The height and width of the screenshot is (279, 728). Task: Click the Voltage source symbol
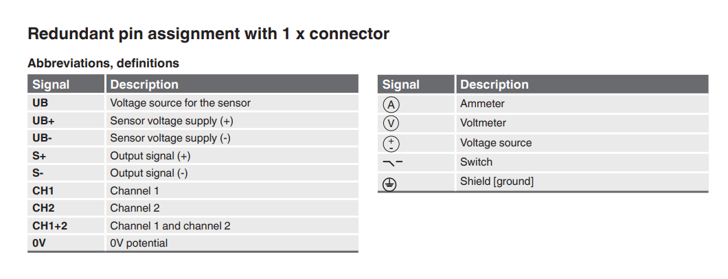click(390, 144)
